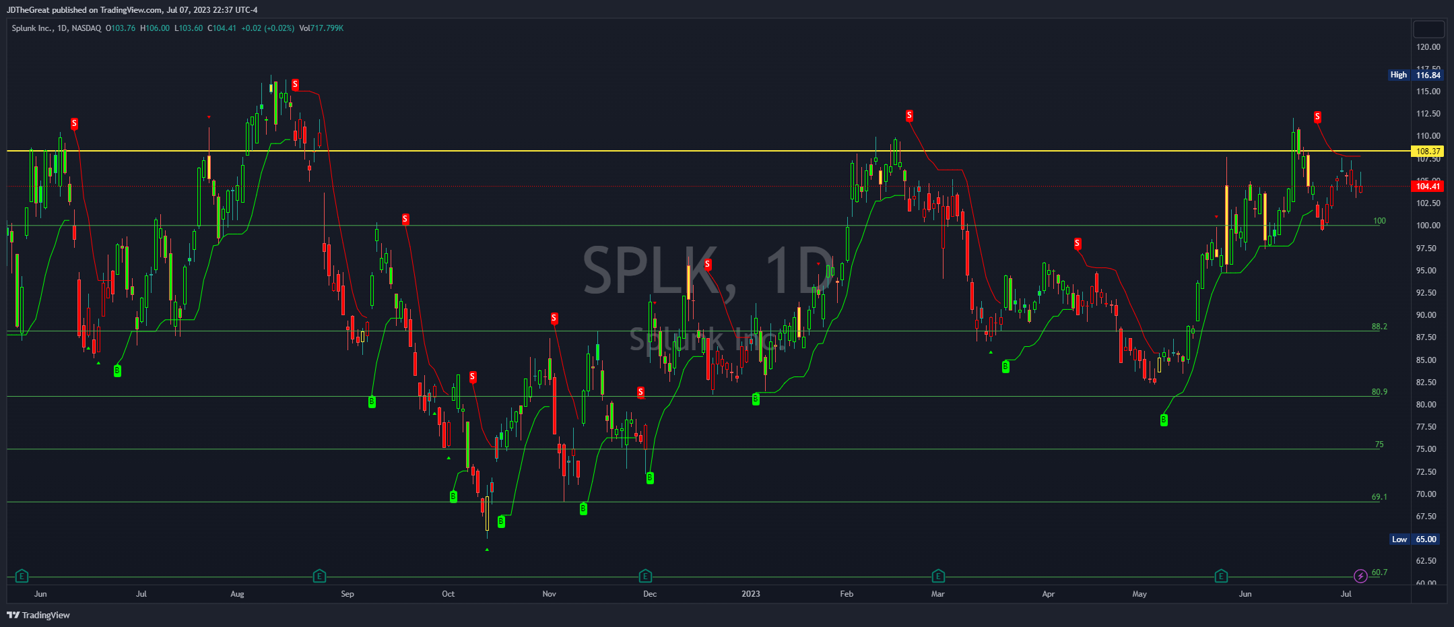Open the earnings E marker near Dec

[x=645, y=576]
